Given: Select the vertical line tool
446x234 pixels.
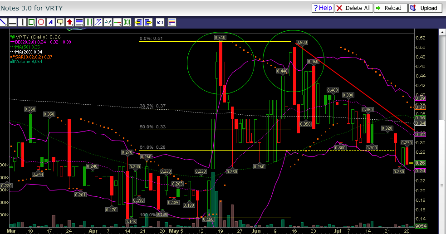Looking at the screenshot, I should pyautogui.click(x=22, y=22).
